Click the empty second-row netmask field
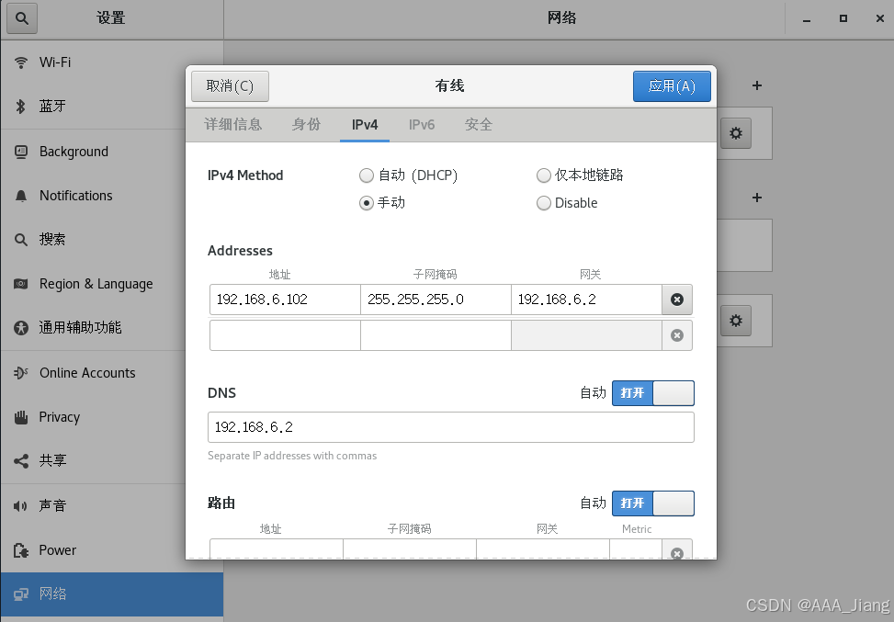Image resolution: width=894 pixels, height=622 pixels. click(x=436, y=335)
